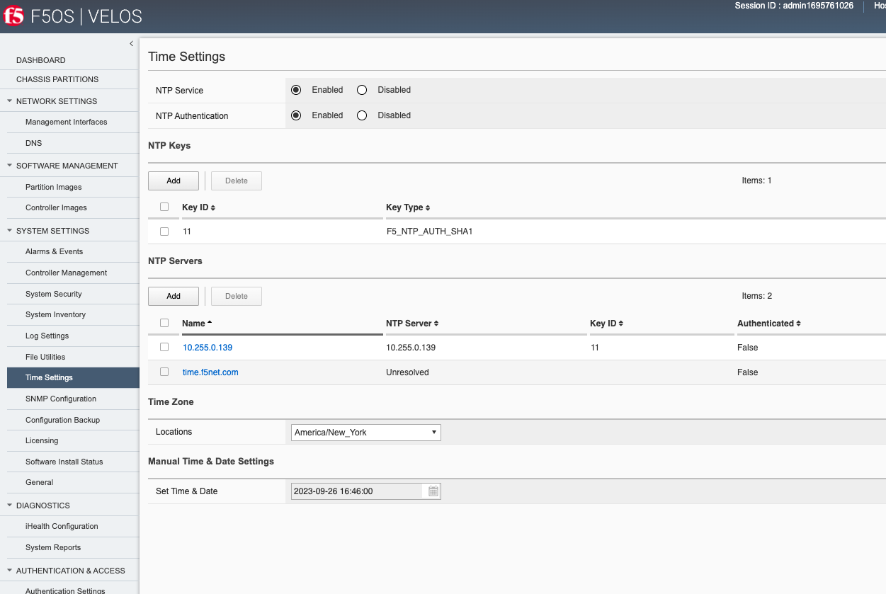
Task: Select all NTP Servers header checkbox
Action: (x=164, y=323)
